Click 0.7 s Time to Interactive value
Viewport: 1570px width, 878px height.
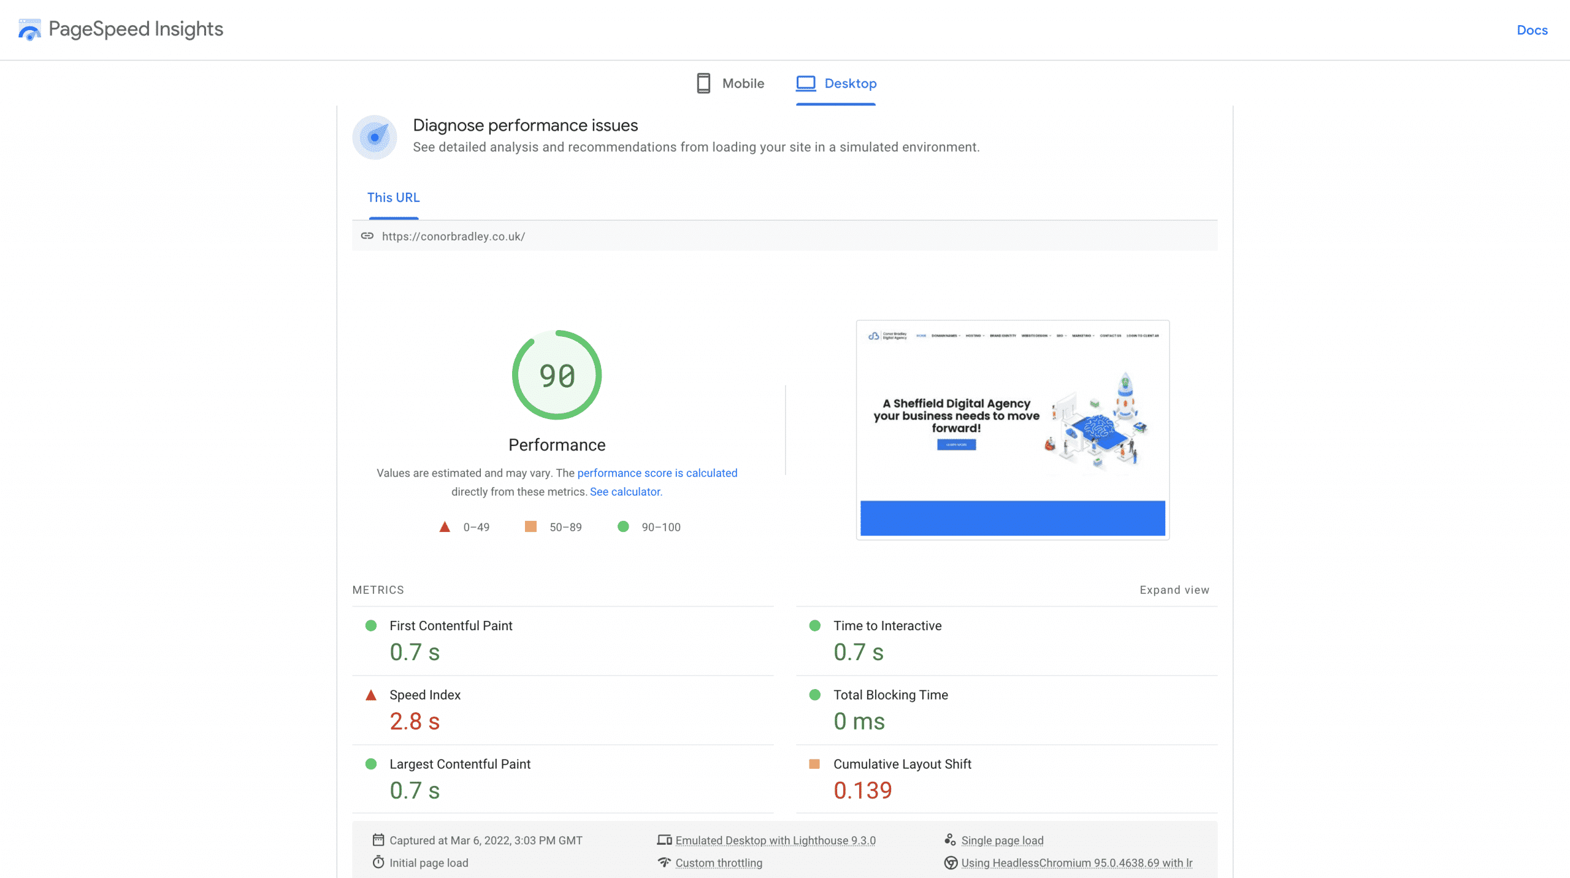pos(858,652)
